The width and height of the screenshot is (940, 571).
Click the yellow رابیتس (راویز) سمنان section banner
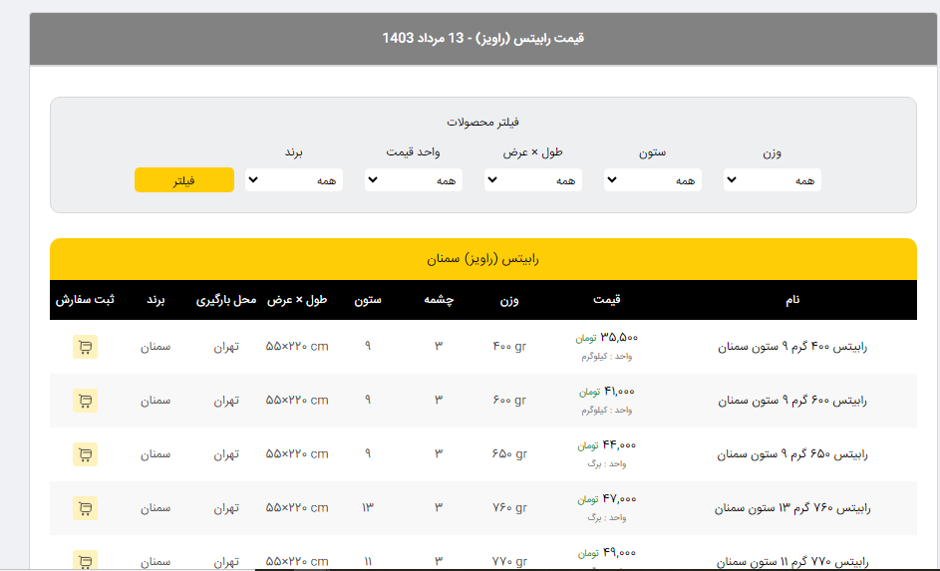(482, 259)
